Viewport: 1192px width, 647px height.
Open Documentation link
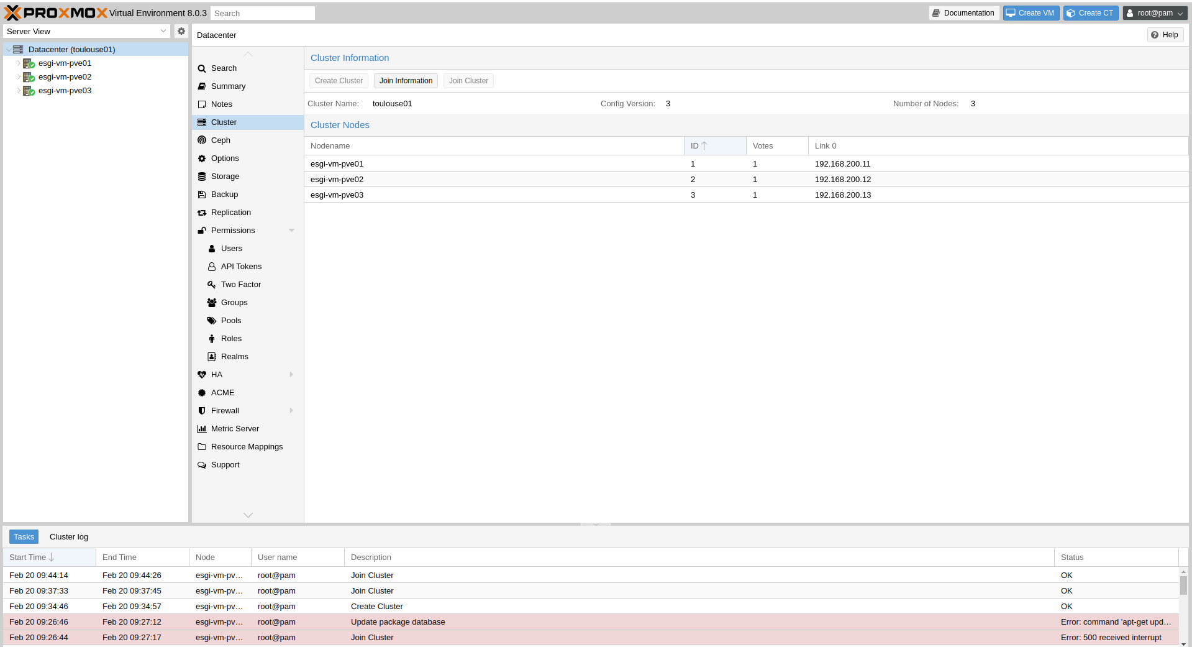pyautogui.click(x=963, y=13)
